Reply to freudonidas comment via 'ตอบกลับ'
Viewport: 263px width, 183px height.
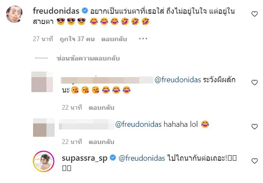(114, 39)
